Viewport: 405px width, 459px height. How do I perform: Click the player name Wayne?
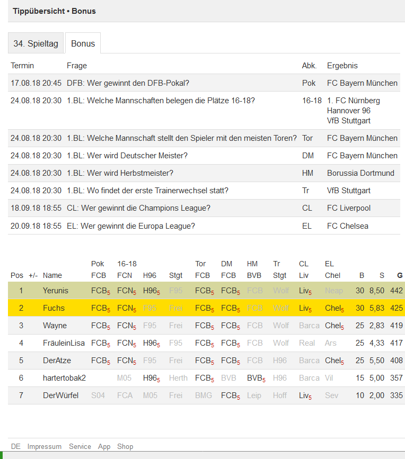pos(55,326)
